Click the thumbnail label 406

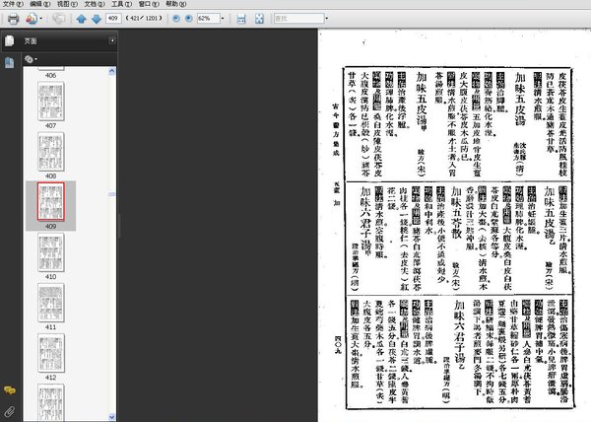tap(51, 75)
